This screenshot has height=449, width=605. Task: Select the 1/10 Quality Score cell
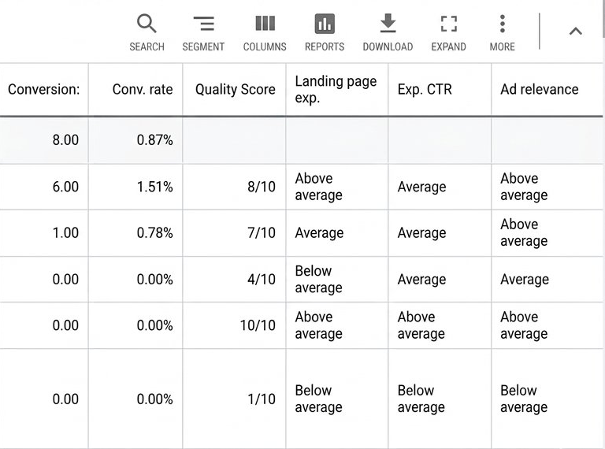(x=262, y=399)
